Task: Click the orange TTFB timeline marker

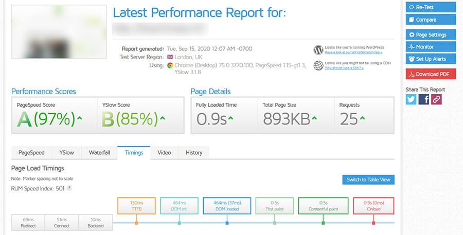Action: [x=136, y=223]
